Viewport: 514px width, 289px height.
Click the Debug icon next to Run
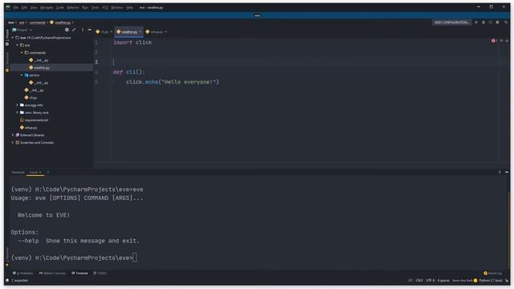pyautogui.click(x=483, y=22)
